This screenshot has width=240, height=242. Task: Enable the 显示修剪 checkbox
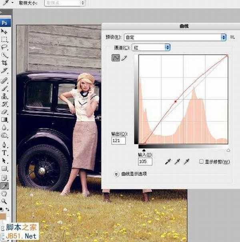pyautogui.click(x=202, y=162)
